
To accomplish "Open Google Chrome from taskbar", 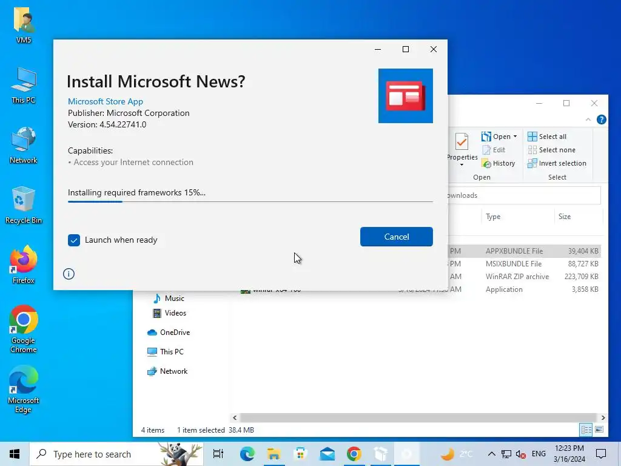I will pos(354,454).
